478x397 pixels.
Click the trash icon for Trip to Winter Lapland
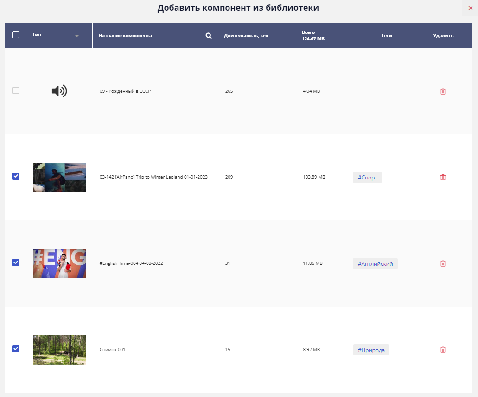click(443, 177)
